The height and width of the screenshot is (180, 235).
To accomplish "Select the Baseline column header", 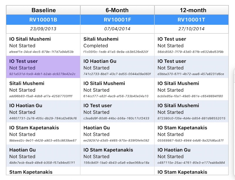I will coord(43,10).
